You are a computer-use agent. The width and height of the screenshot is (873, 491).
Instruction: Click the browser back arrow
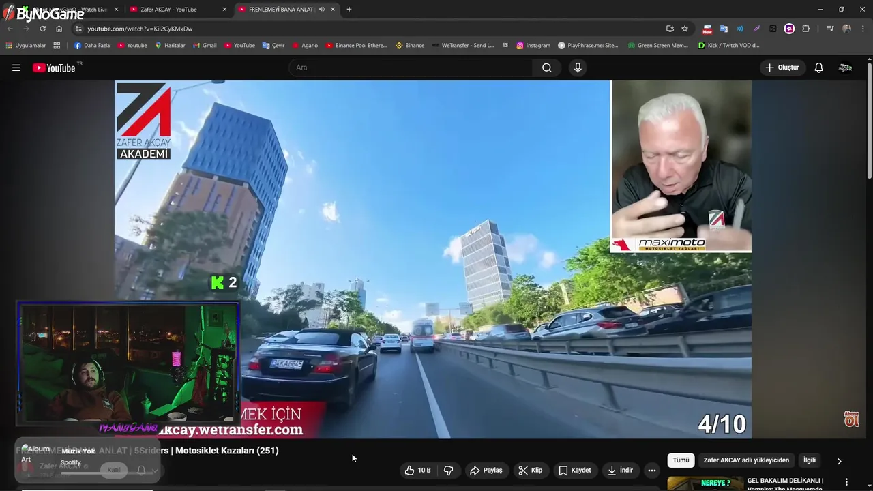click(10, 29)
